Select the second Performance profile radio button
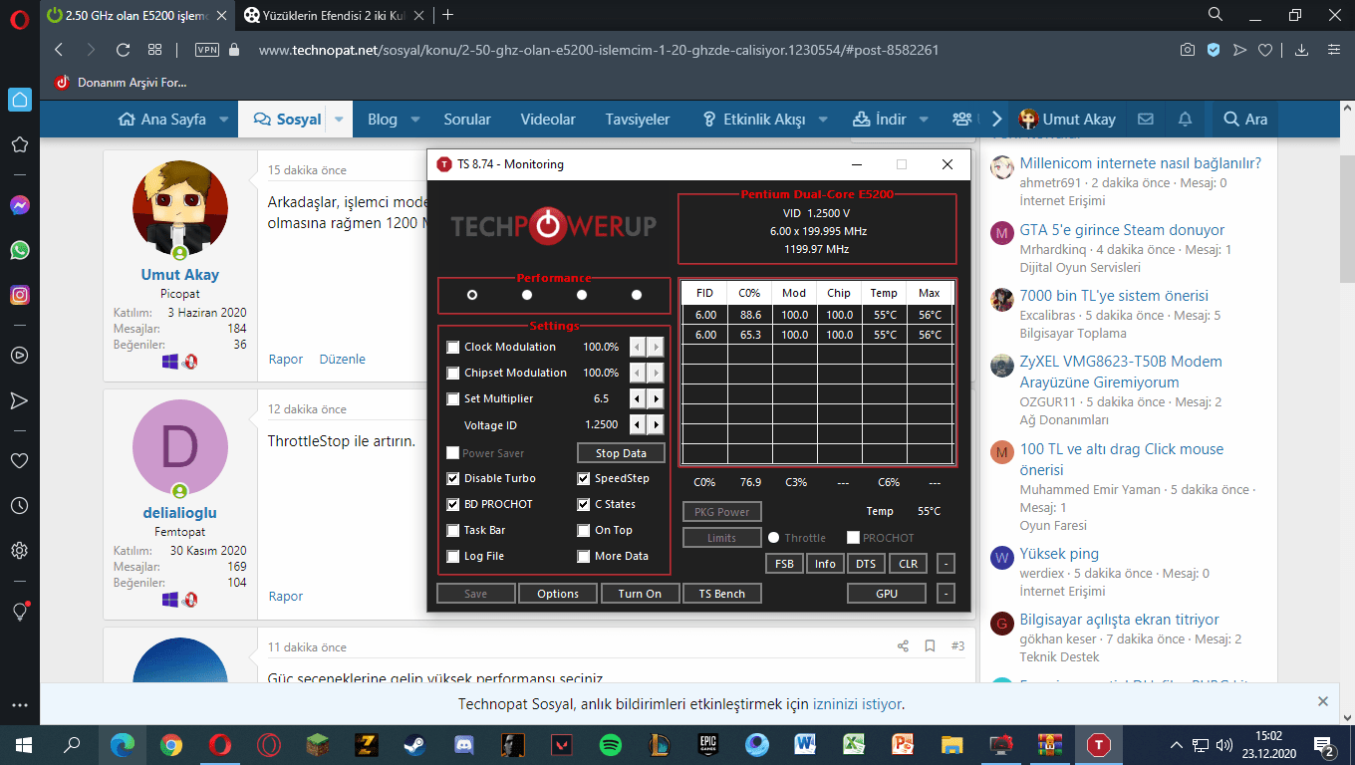The width and height of the screenshot is (1355, 765). click(527, 295)
